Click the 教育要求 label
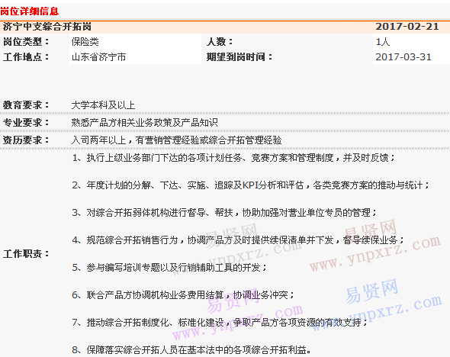This screenshot has height=357, width=450. tap(26, 105)
